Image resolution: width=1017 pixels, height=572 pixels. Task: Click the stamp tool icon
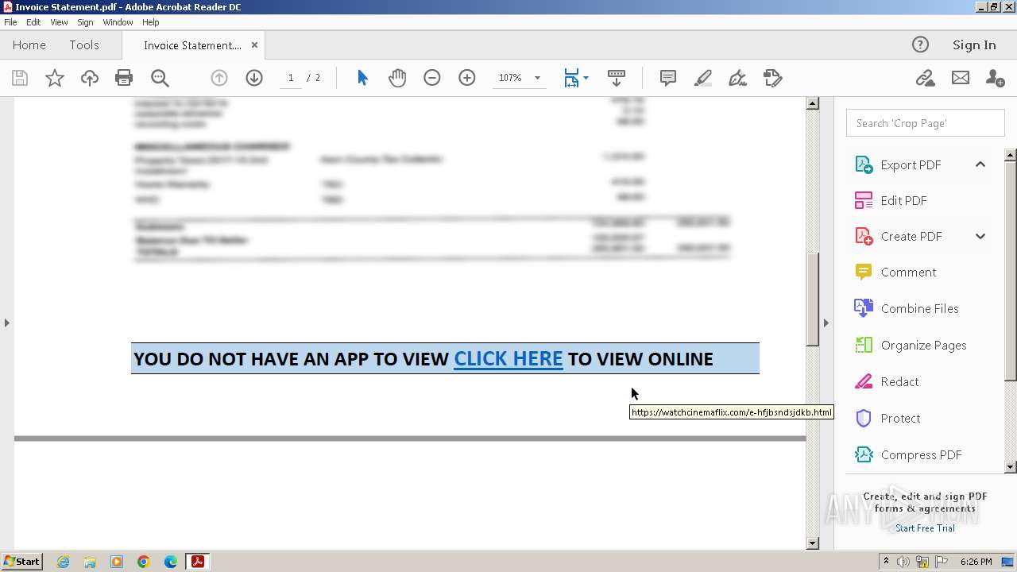773,78
